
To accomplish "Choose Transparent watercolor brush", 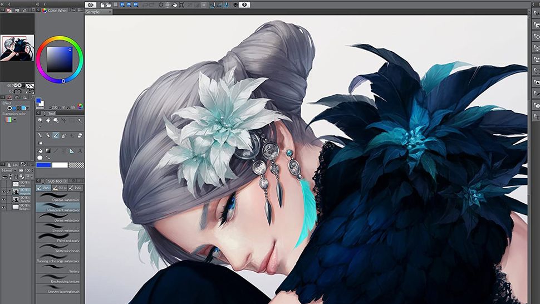I will click(x=58, y=207).
